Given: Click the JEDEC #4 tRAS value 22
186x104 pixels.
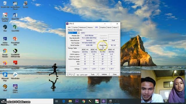Looking at the screenshot, I should [85, 62].
